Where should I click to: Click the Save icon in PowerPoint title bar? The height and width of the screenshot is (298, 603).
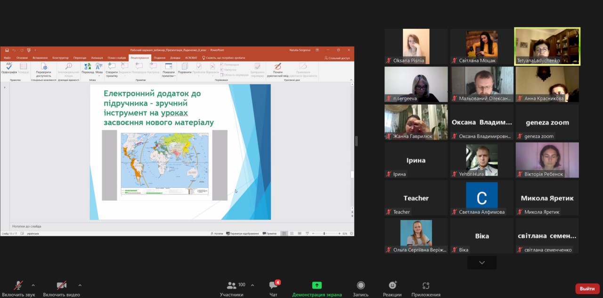[x=7, y=50]
